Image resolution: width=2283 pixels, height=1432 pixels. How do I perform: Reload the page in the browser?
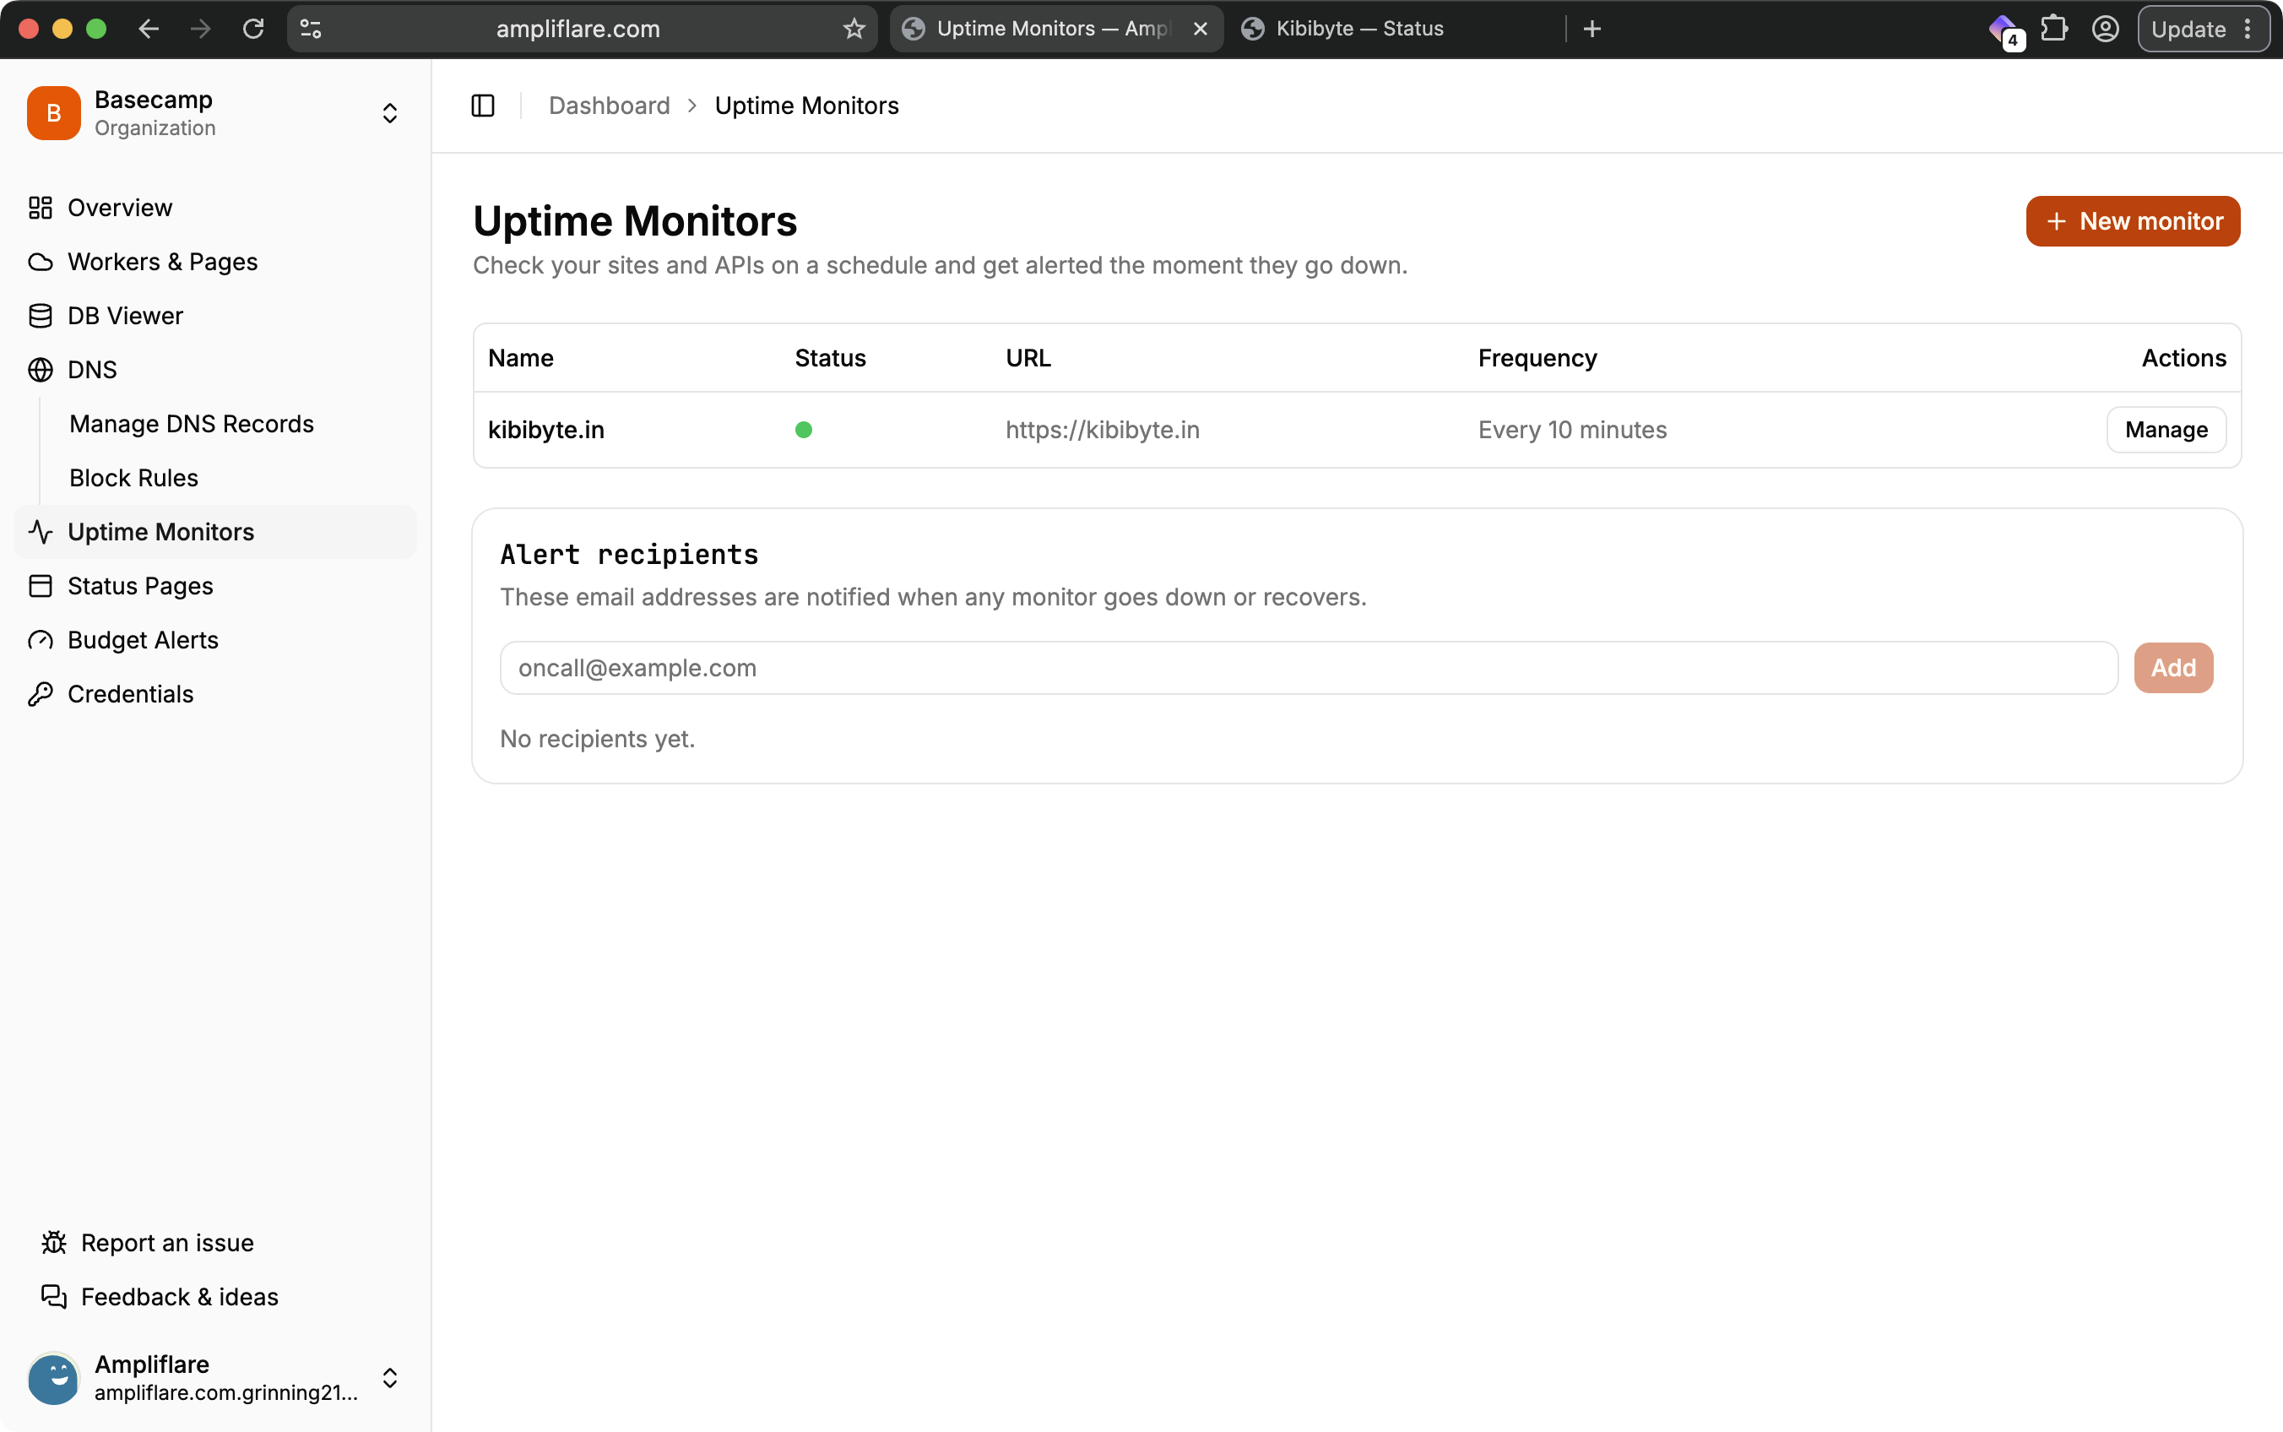[x=252, y=29]
